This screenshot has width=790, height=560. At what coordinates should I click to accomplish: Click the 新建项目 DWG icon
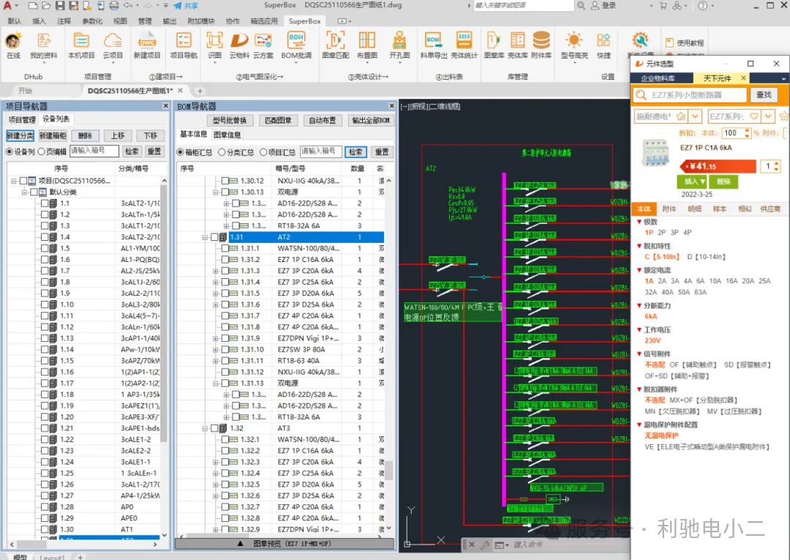(147, 43)
